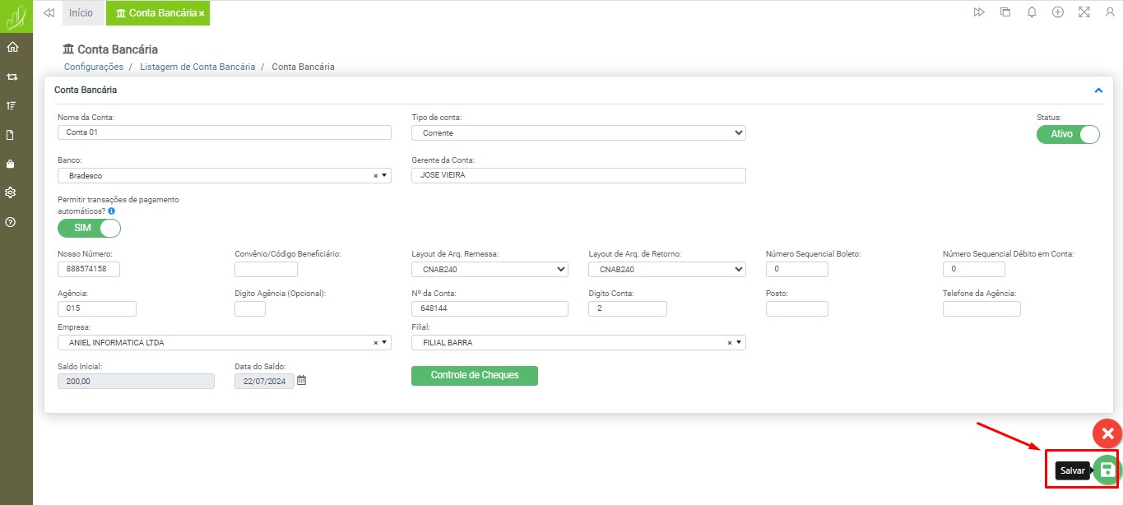This screenshot has width=1123, height=505.
Task: Toggle the Ativo status switch
Action: point(1068,134)
